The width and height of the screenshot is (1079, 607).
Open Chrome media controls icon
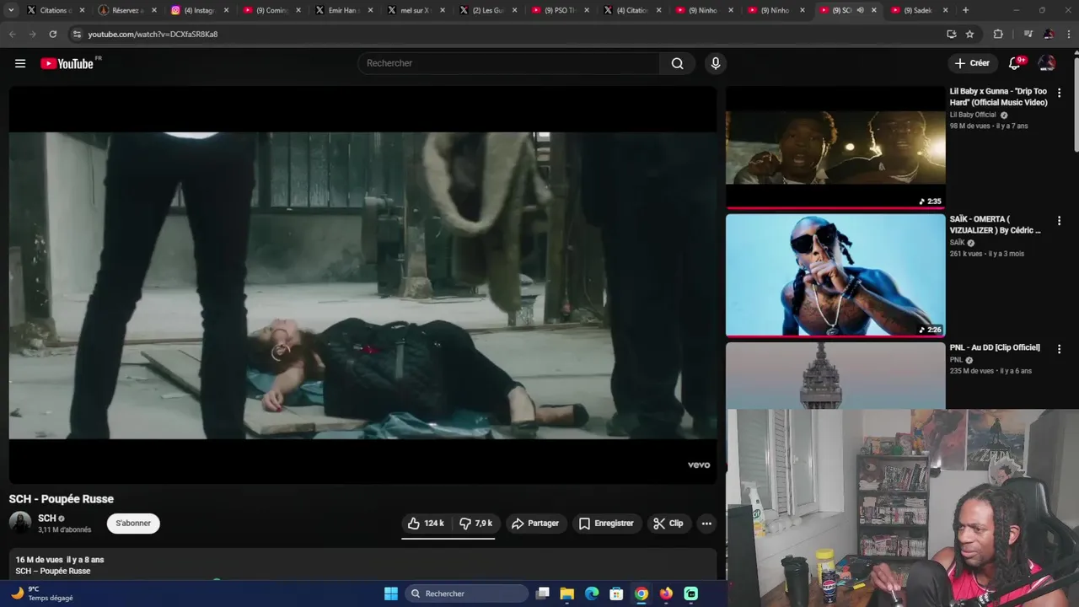[1028, 34]
